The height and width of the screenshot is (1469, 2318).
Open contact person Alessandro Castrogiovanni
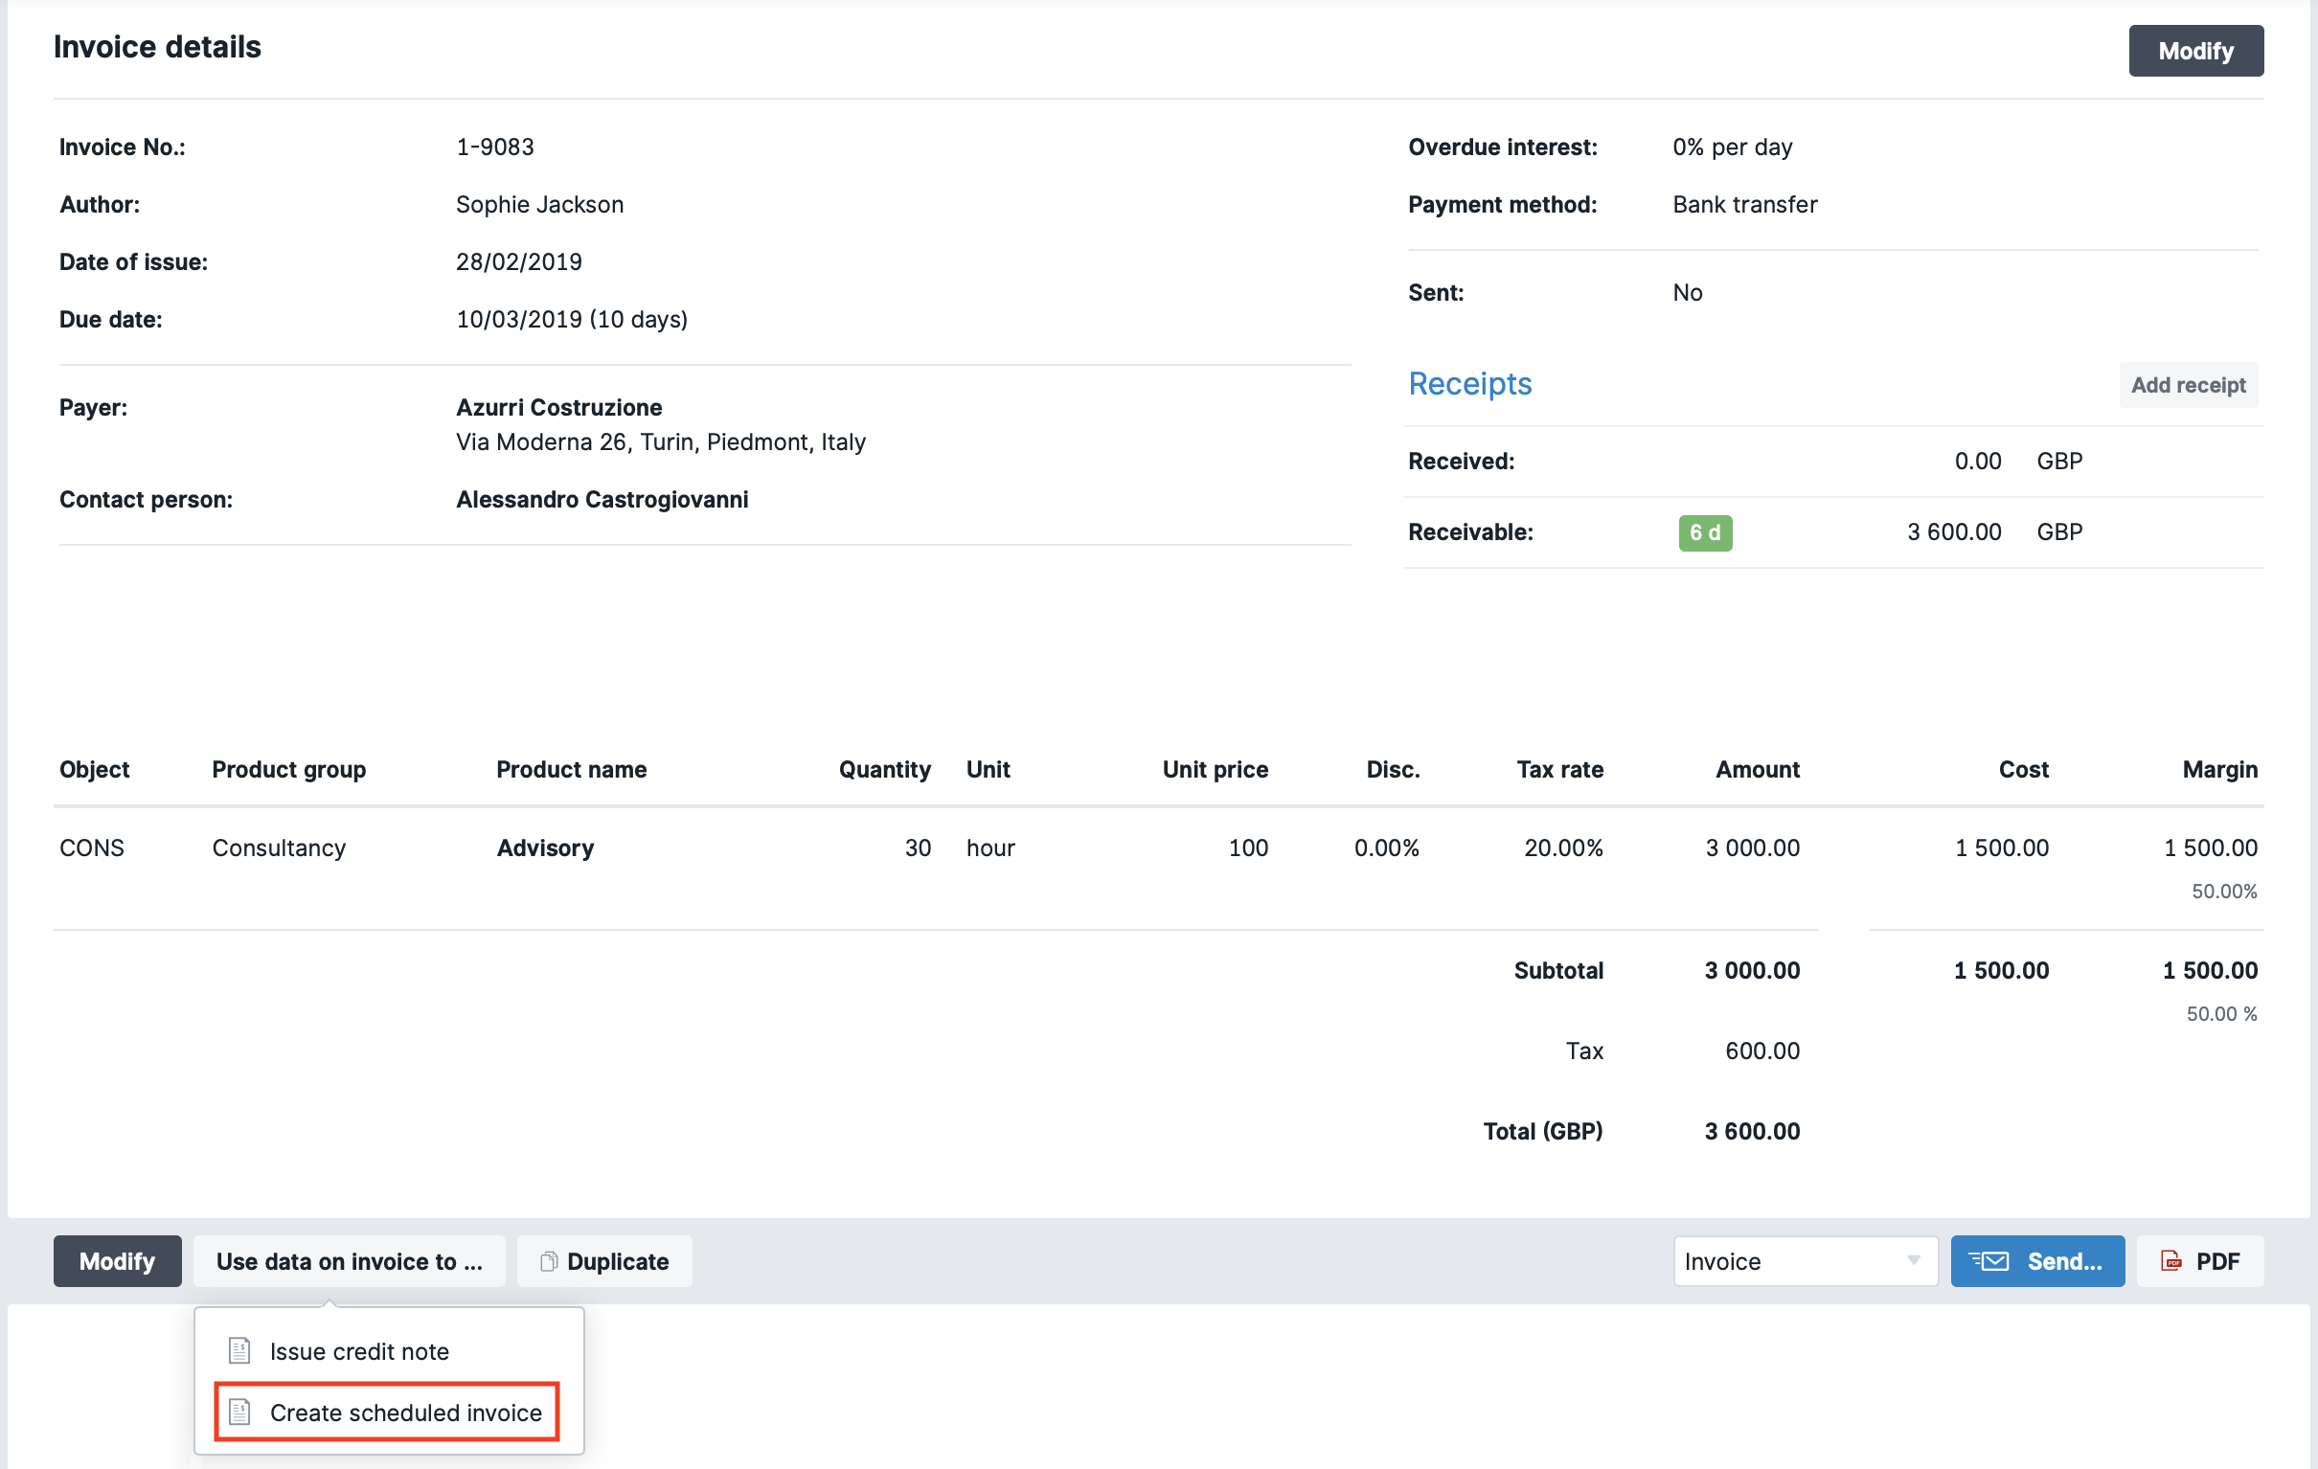click(x=602, y=499)
